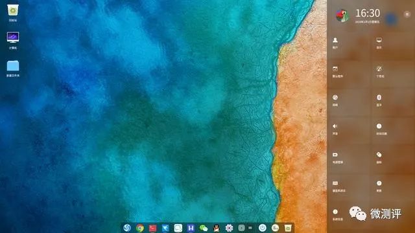
Task: Open the Bluetooth settings module
Action: pyautogui.click(x=379, y=100)
